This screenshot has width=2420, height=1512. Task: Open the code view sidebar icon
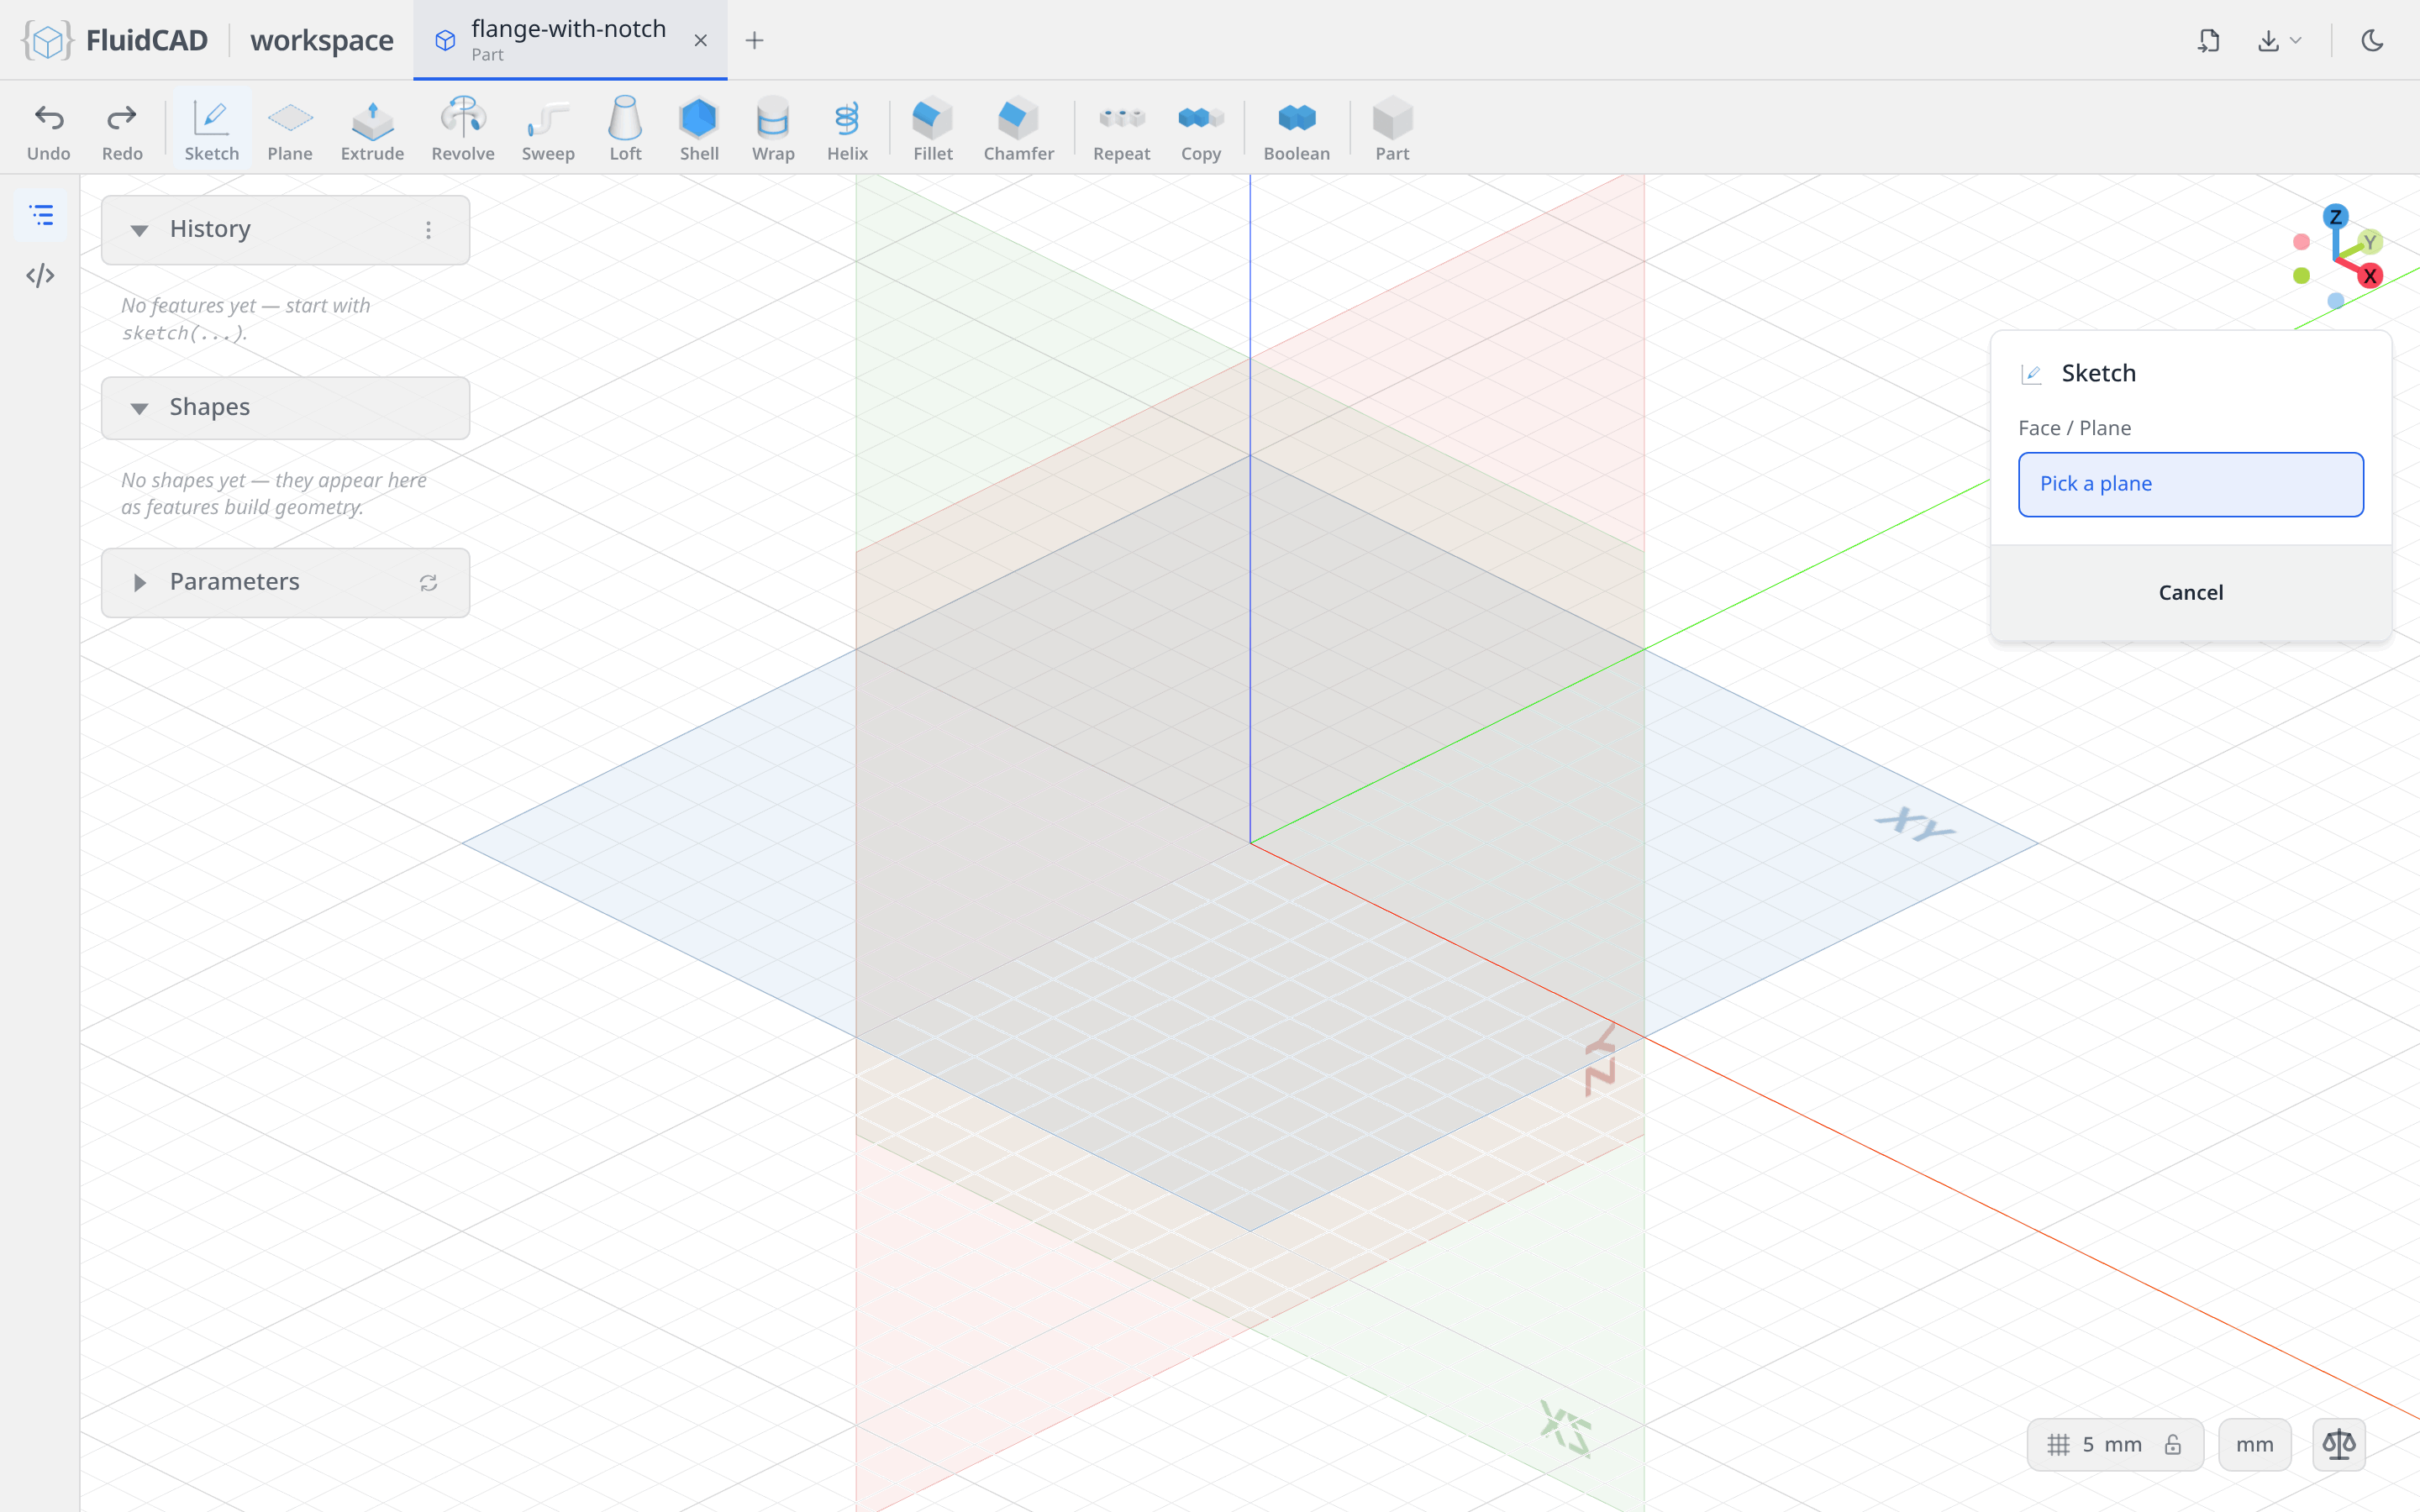click(x=40, y=276)
